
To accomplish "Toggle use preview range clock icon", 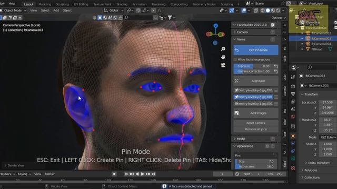I will 237,174.
